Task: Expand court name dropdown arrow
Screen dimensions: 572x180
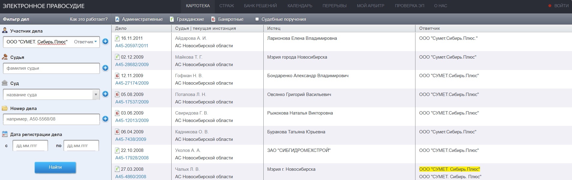Action: 96,94
